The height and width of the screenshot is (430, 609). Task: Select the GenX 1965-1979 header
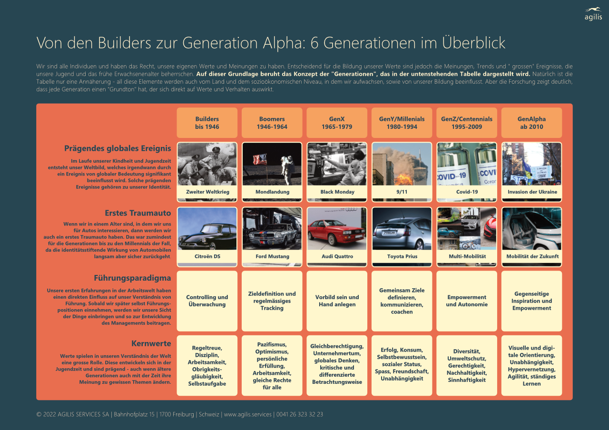click(x=337, y=123)
